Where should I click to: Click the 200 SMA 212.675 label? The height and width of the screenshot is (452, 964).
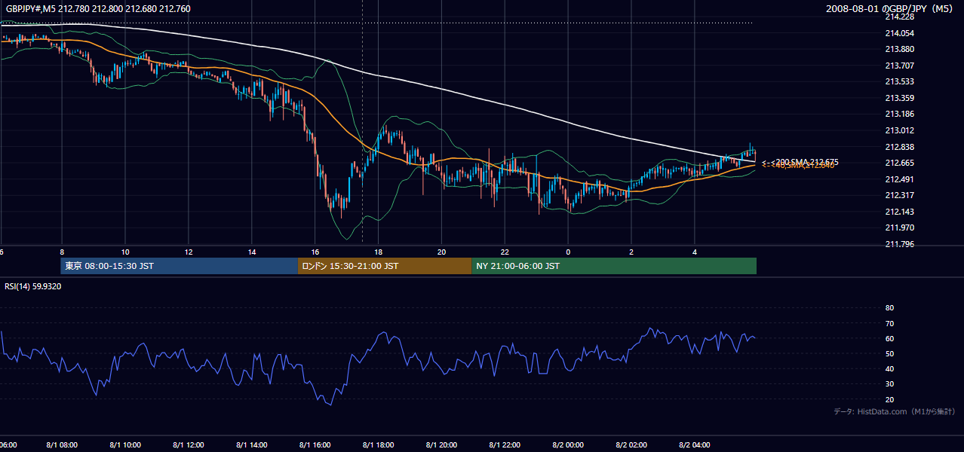coord(801,162)
